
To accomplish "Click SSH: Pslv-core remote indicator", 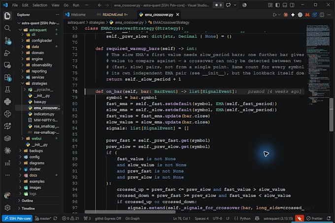I will 17,218.
